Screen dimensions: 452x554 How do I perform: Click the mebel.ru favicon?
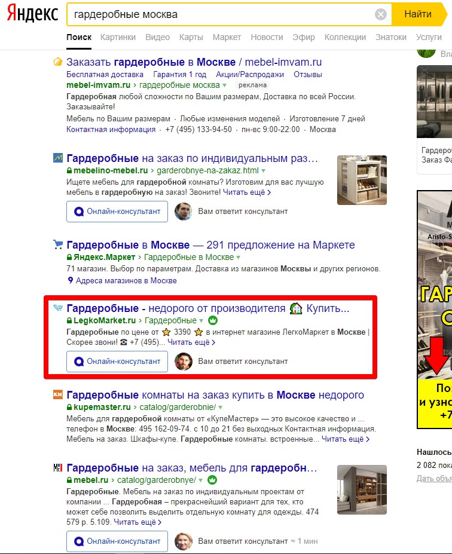point(58,468)
